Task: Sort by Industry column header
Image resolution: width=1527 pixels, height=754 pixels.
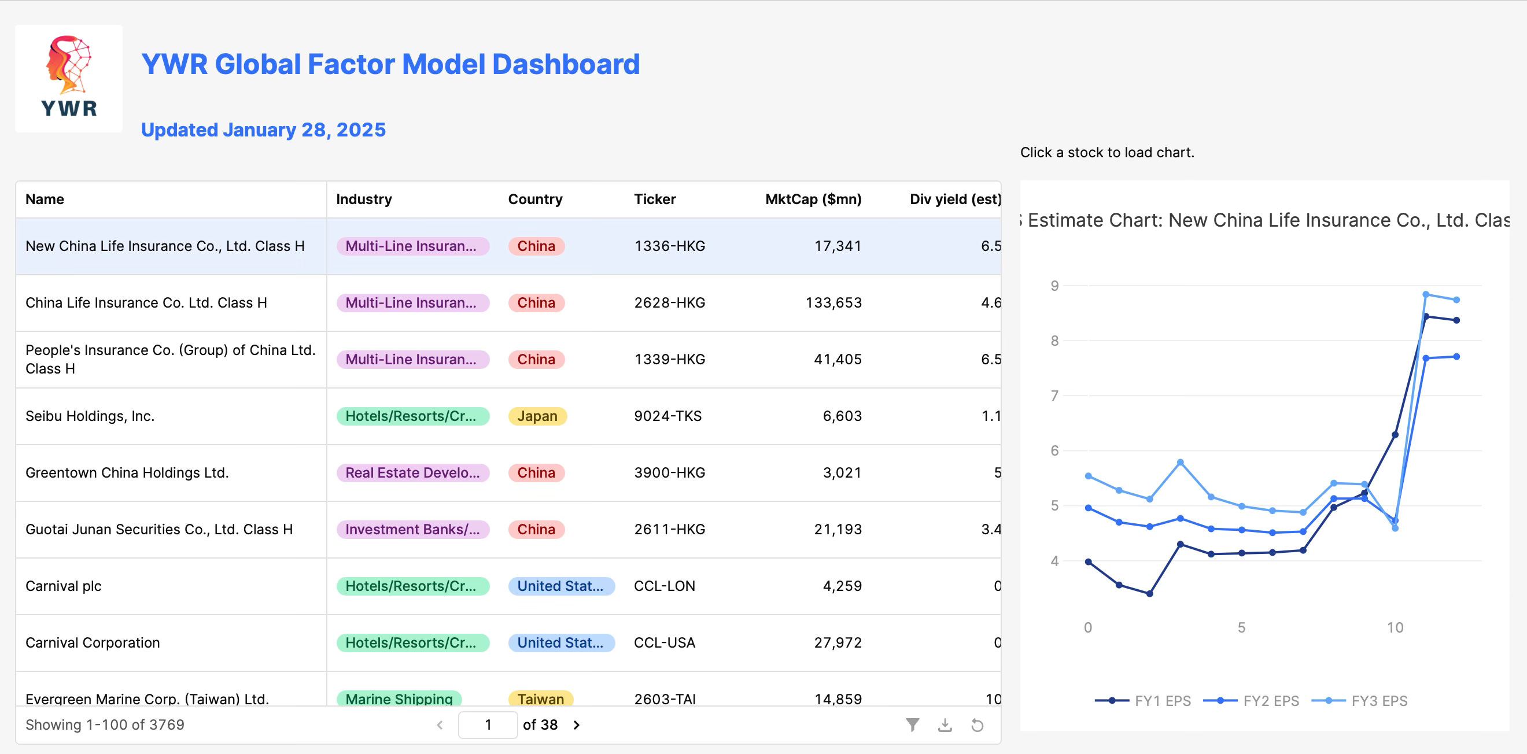Action: coord(364,199)
